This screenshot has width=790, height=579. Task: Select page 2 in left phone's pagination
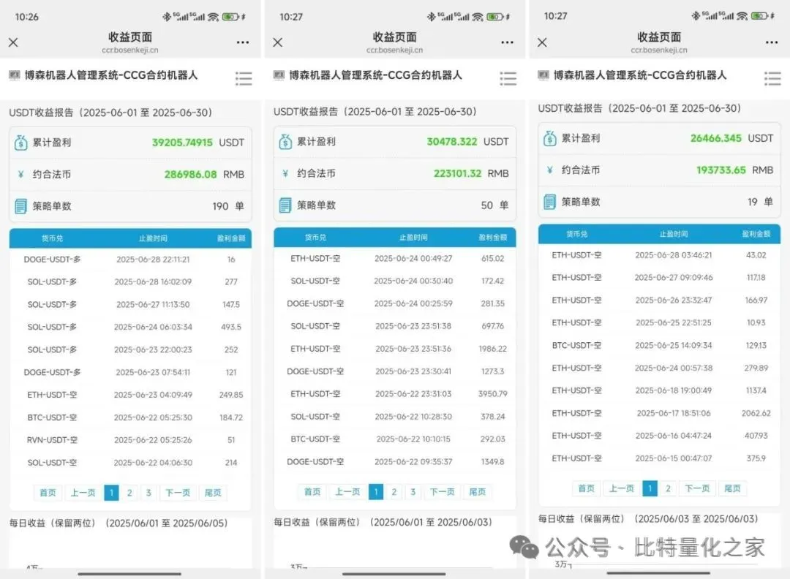(x=129, y=493)
